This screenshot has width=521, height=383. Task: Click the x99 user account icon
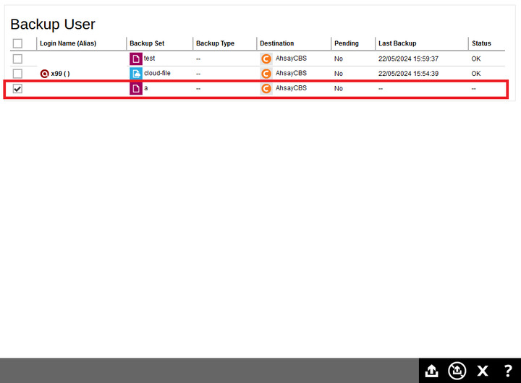(45, 74)
